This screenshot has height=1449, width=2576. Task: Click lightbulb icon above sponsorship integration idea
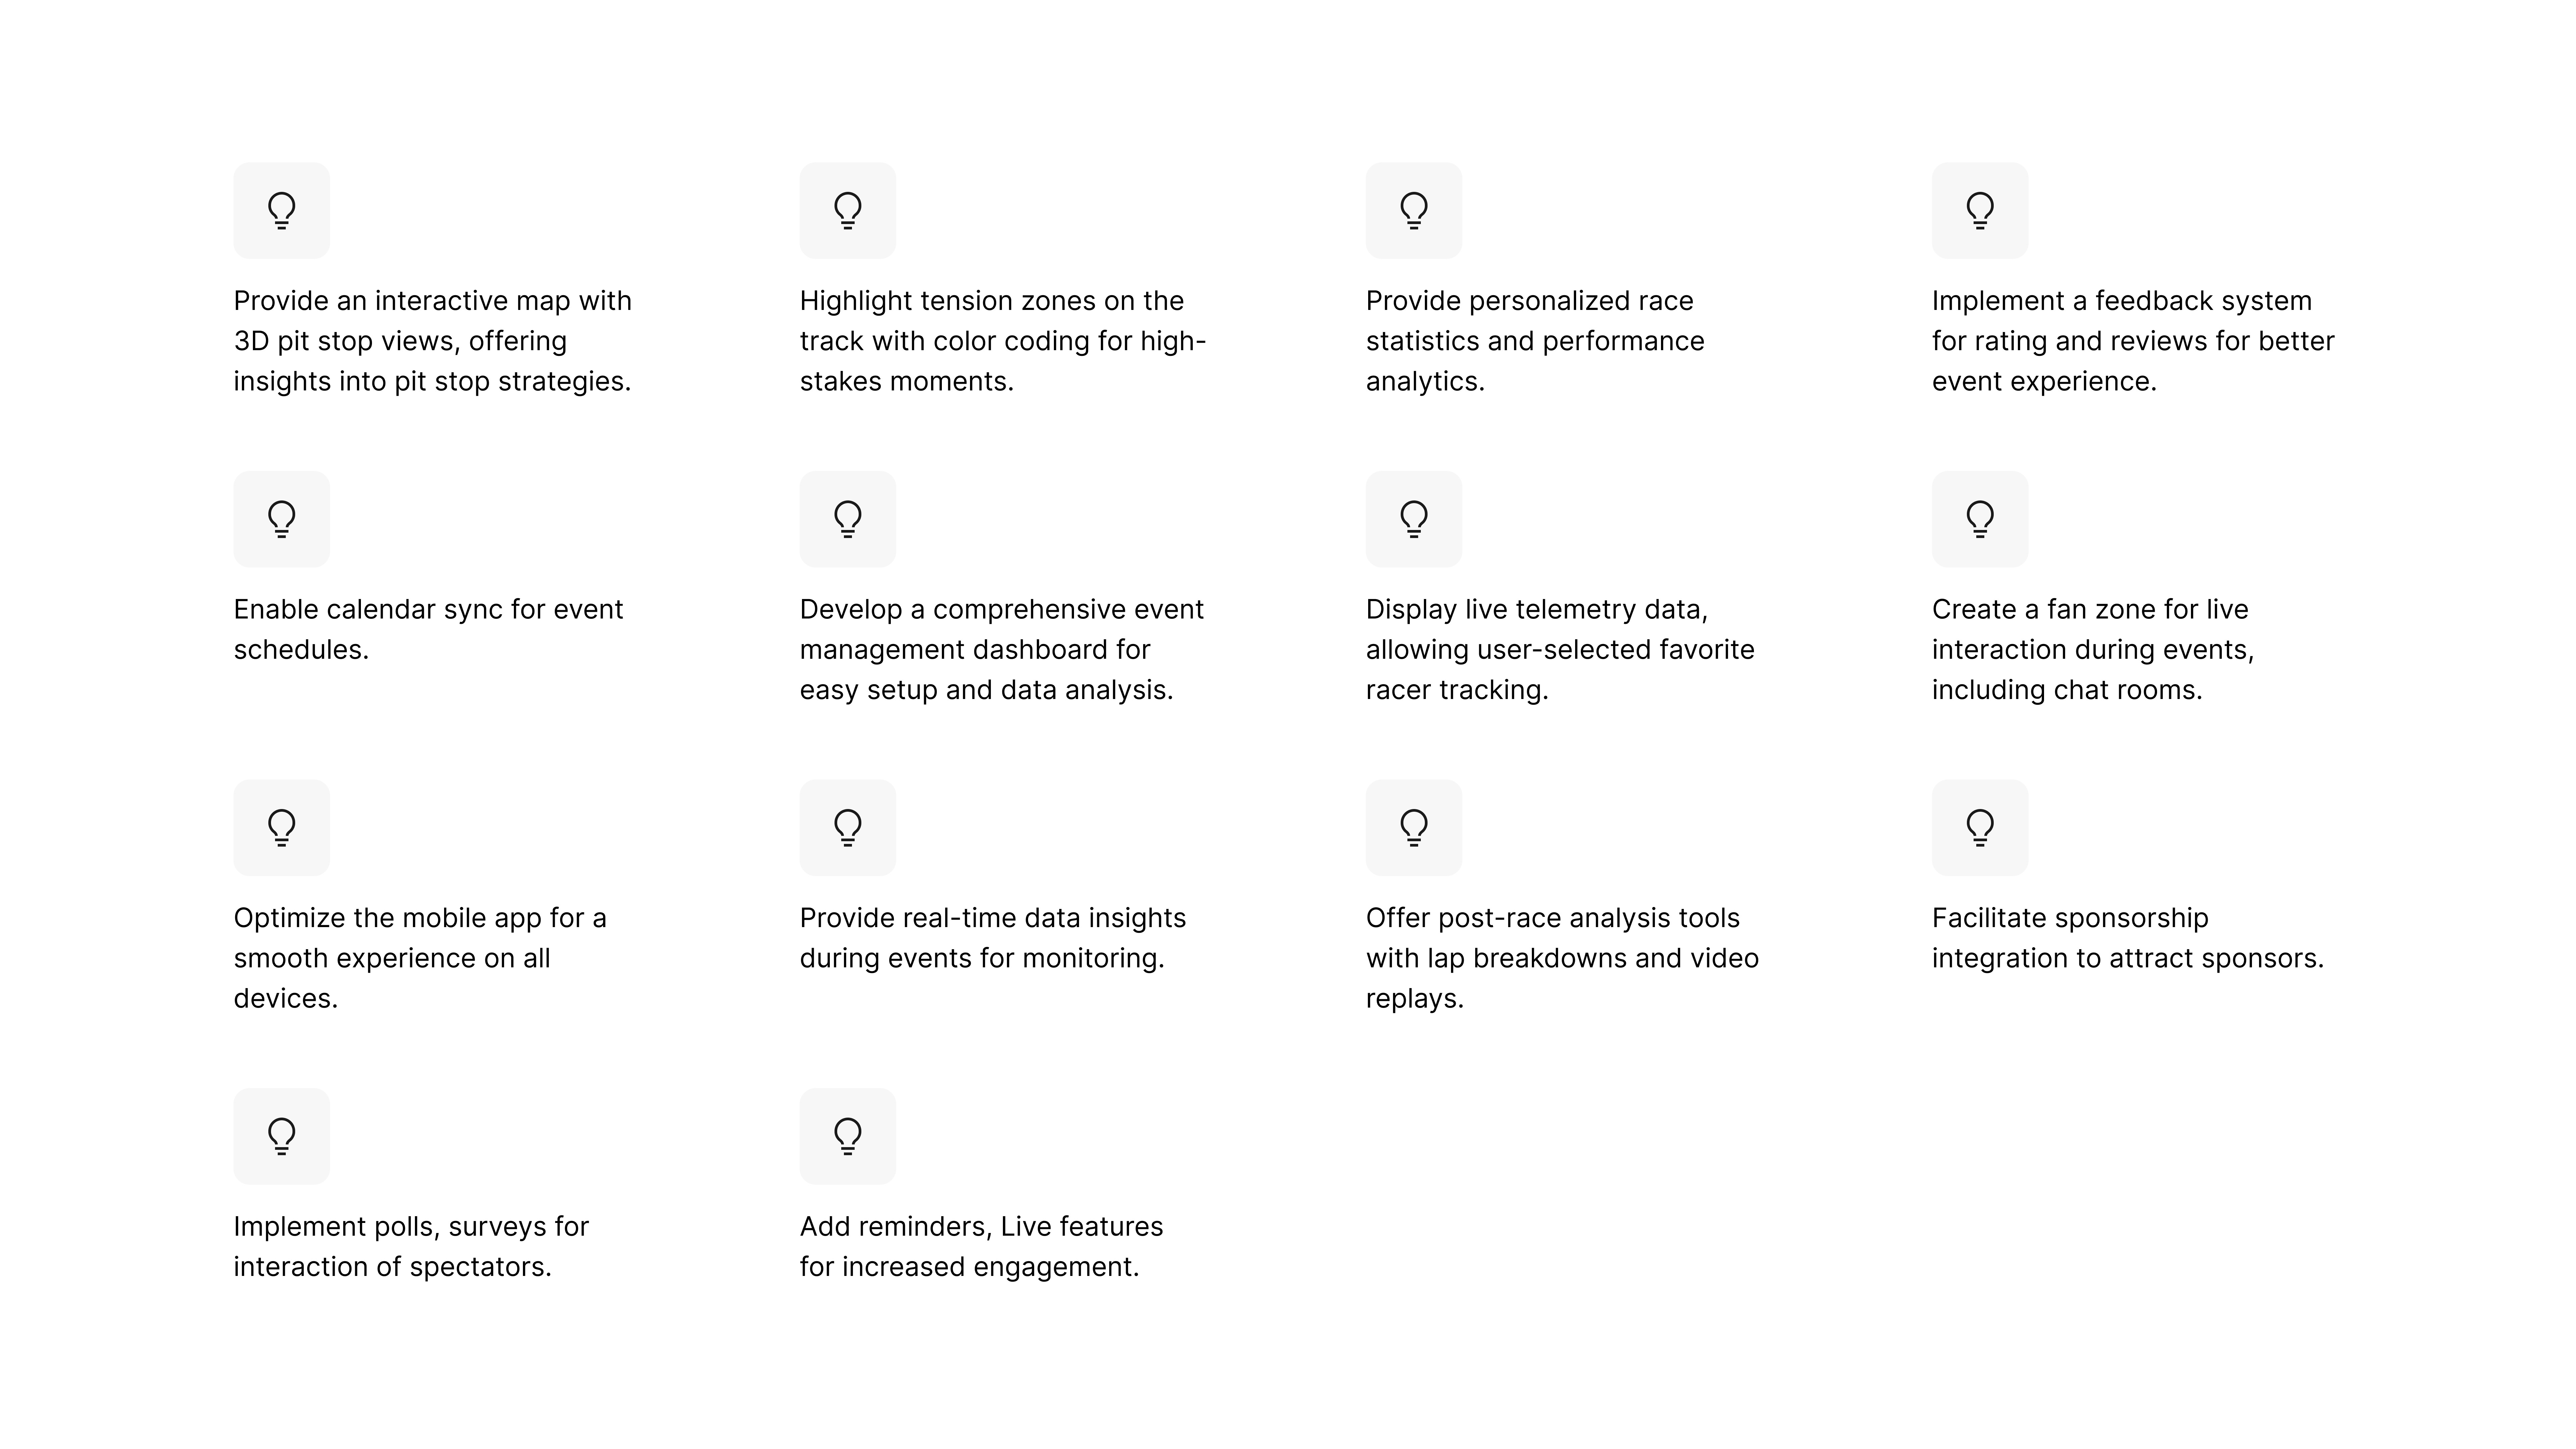[x=1979, y=827]
